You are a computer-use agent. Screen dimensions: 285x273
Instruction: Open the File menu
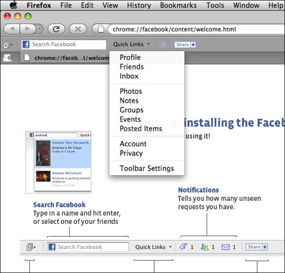(x=66, y=5)
